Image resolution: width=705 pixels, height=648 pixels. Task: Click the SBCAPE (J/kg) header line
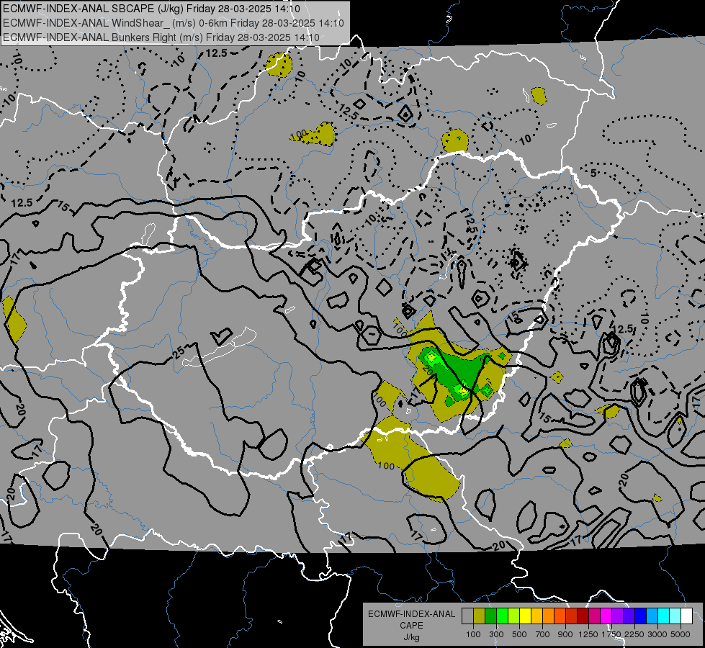pyautogui.click(x=151, y=9)
